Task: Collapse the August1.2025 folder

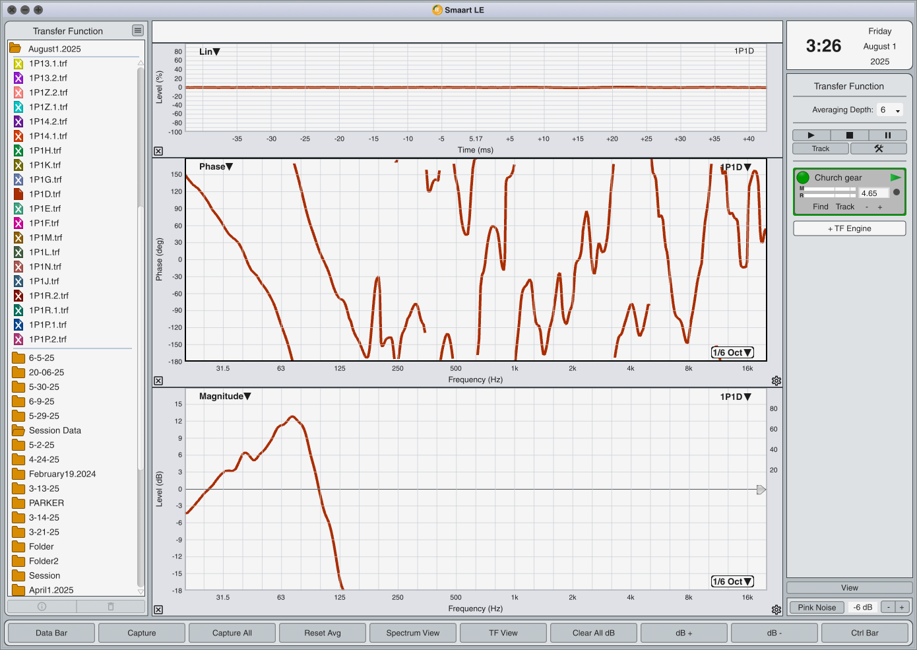Action: (x=15, y=49)
